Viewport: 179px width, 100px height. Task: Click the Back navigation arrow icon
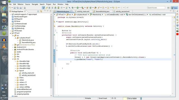click(117, 8)
